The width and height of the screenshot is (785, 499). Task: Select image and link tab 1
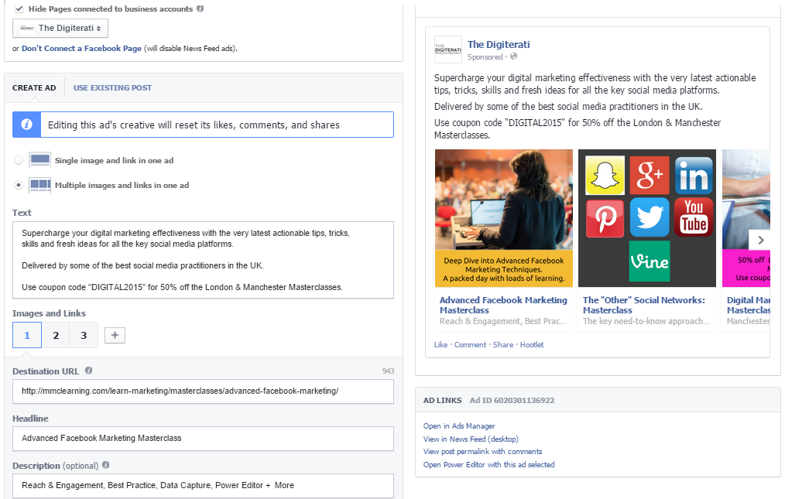tap(27, 335)
